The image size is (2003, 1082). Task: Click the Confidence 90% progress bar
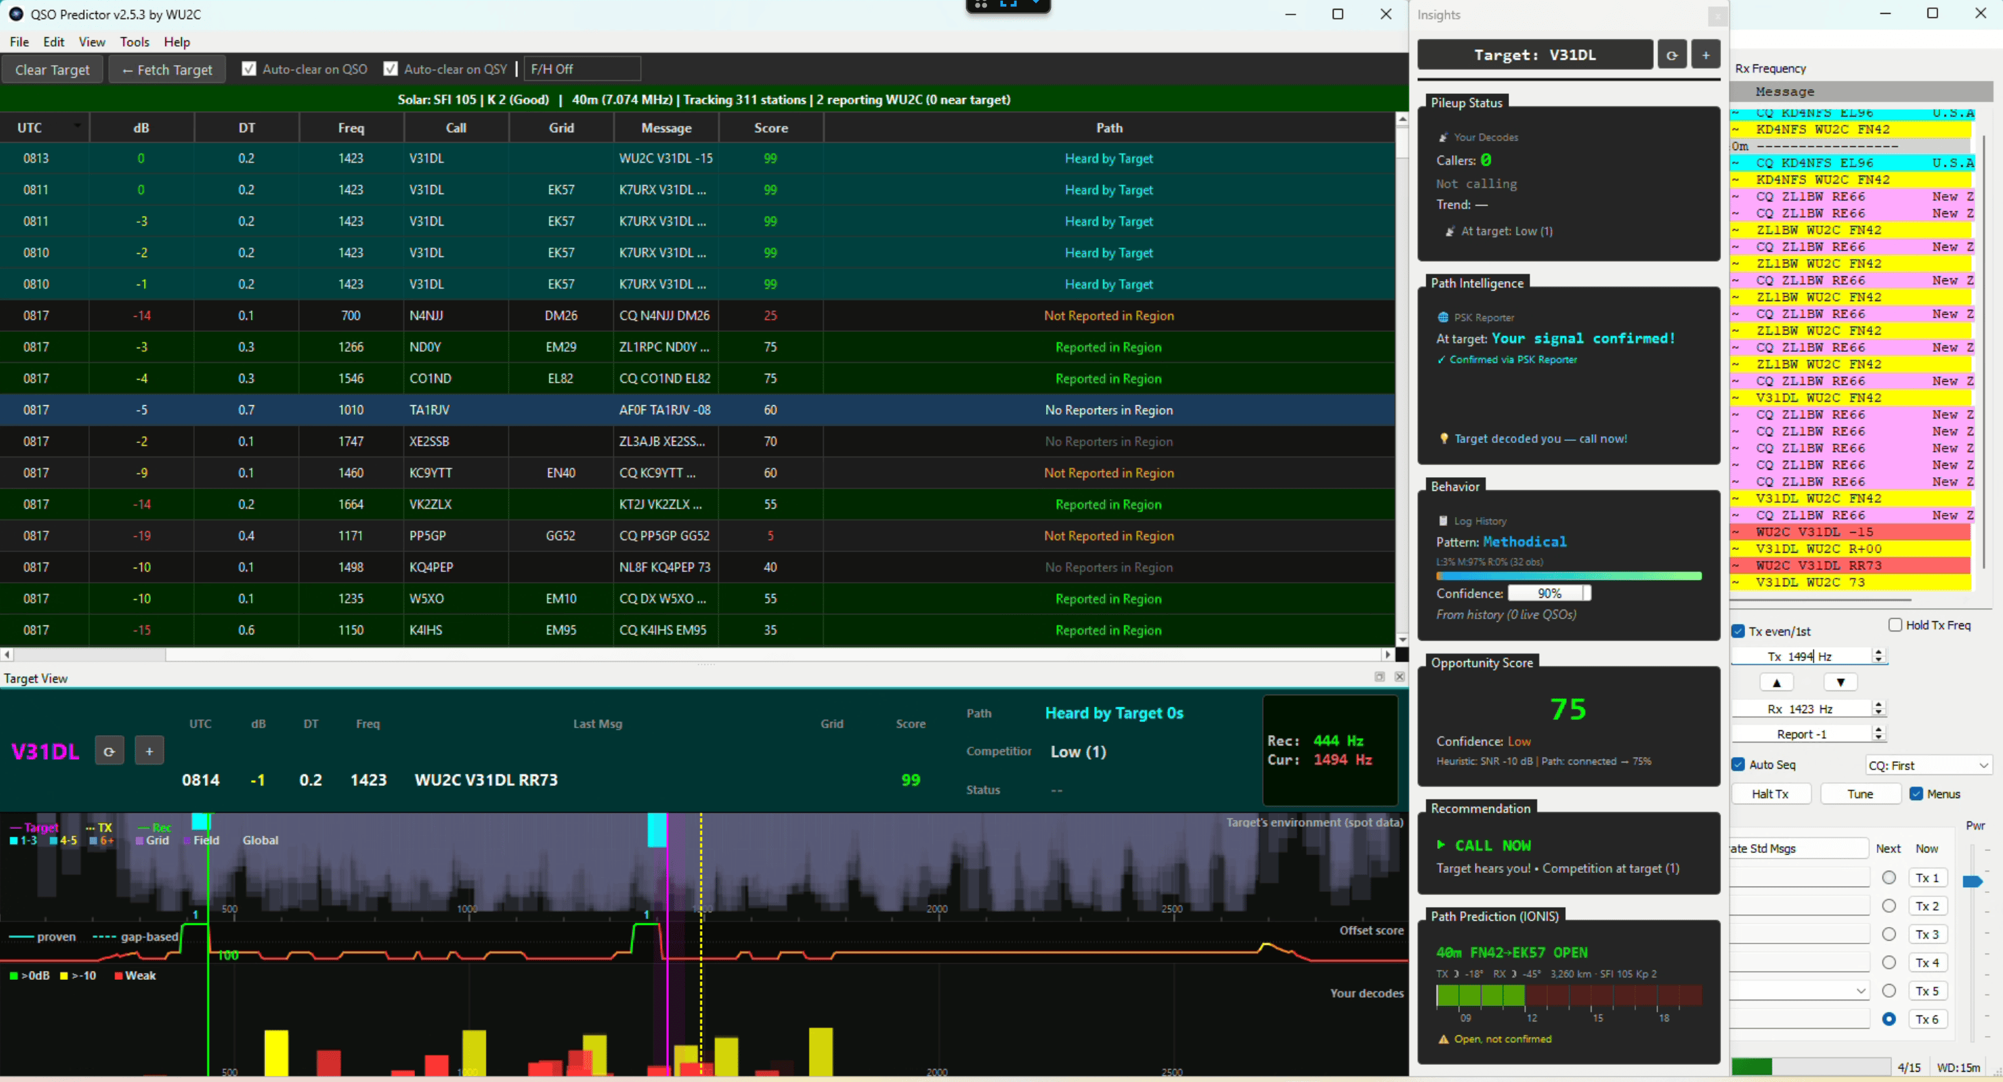pos(1549,593)
